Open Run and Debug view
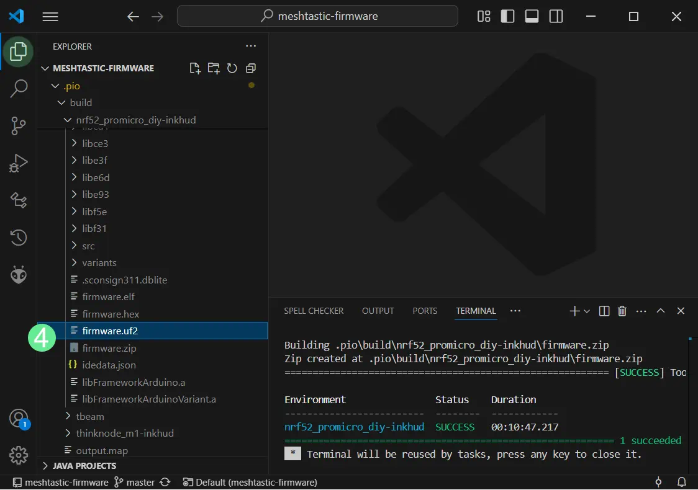The image size is (698, 490). point(19,163)
